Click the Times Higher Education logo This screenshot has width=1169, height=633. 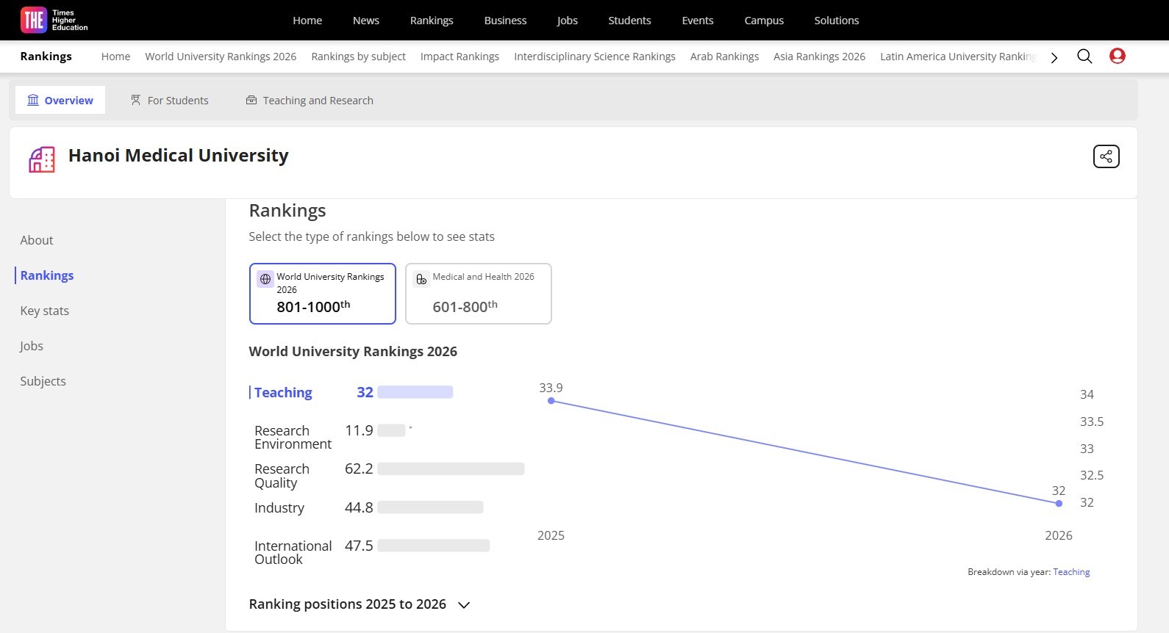click(54, 20)
